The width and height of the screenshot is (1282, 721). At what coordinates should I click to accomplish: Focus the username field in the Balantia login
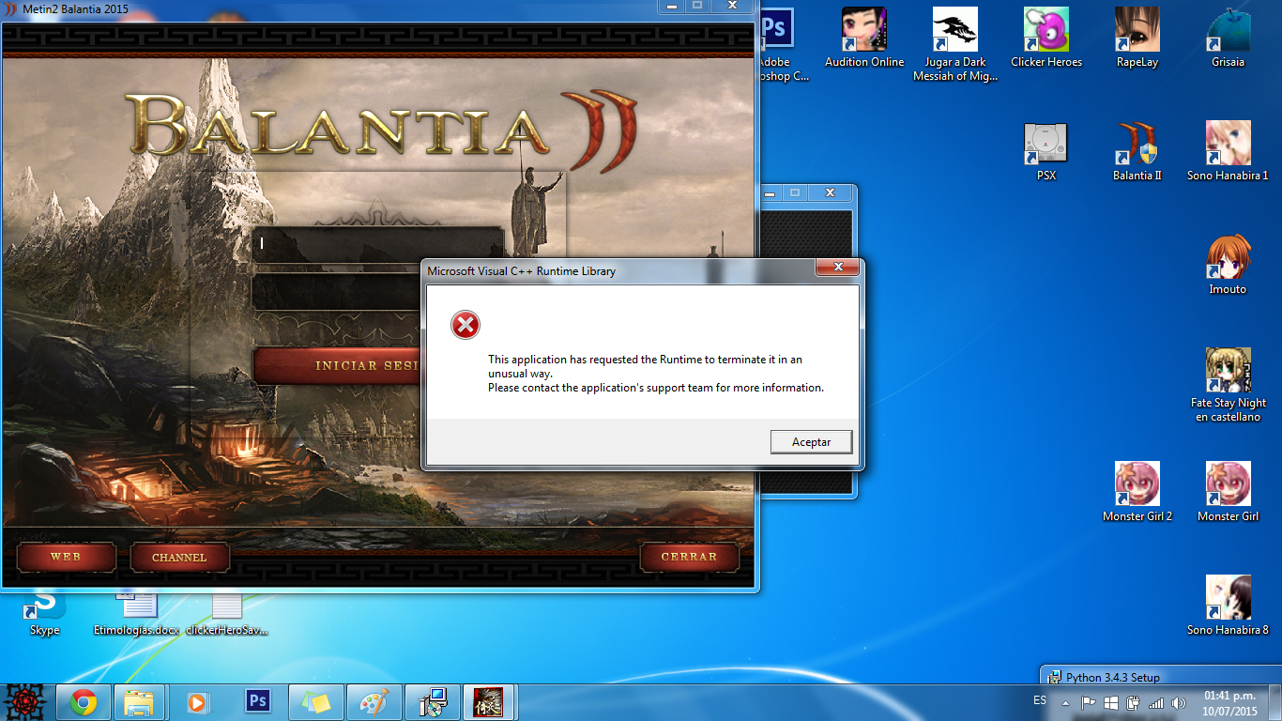(x=377, y=245)
